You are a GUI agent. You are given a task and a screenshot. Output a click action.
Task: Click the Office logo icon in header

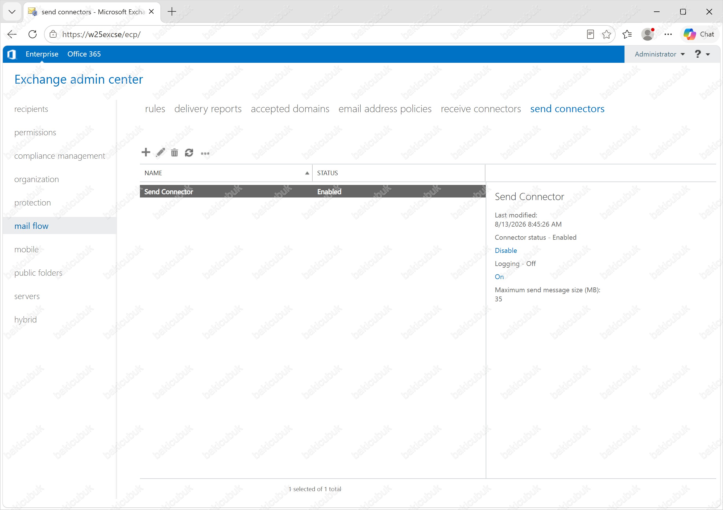click(x=12, y=54)
